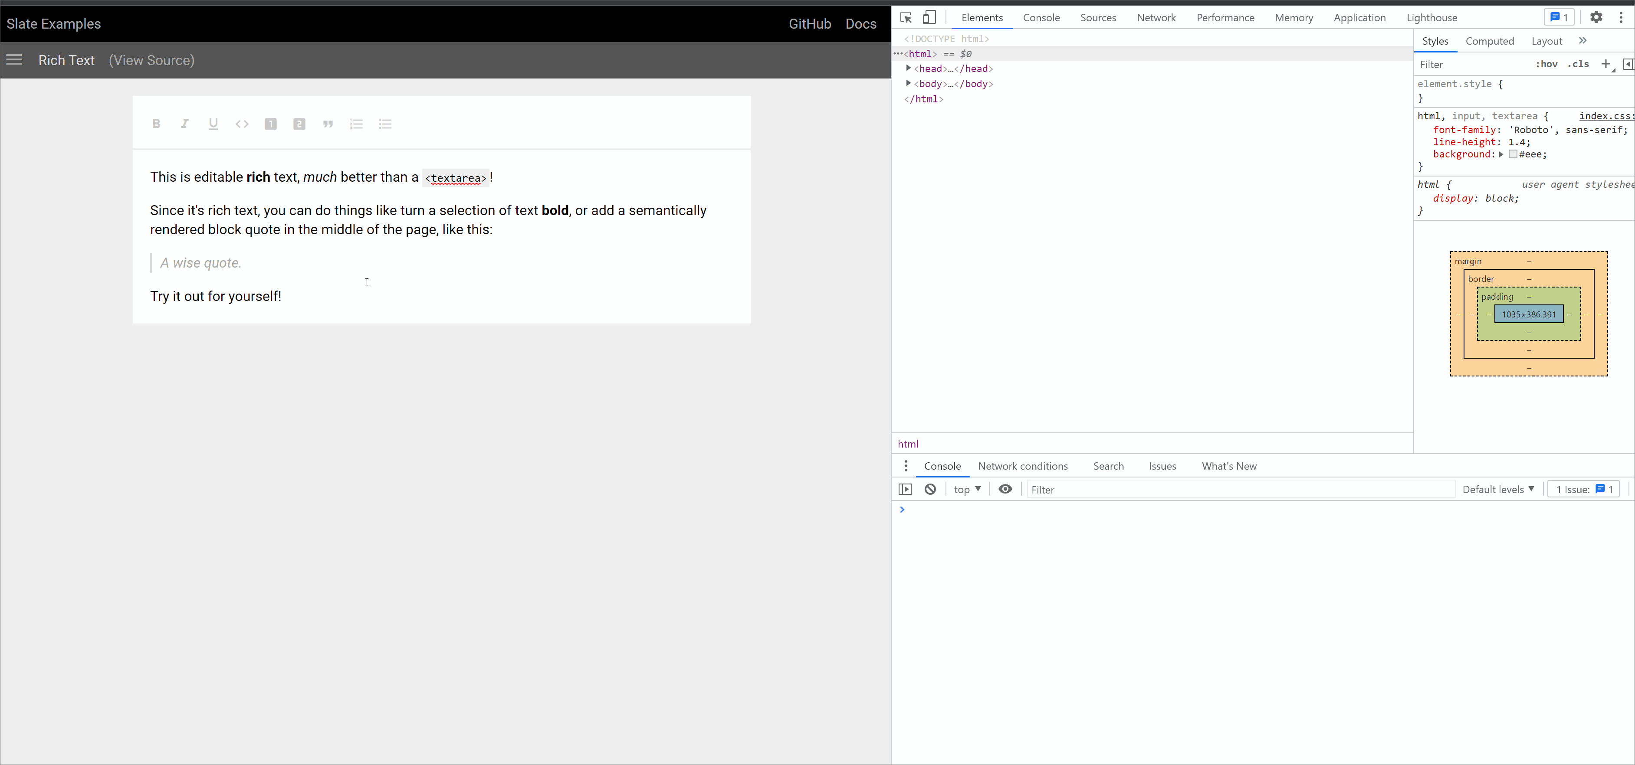Open the GitHub link

click(x=809, y=23)
